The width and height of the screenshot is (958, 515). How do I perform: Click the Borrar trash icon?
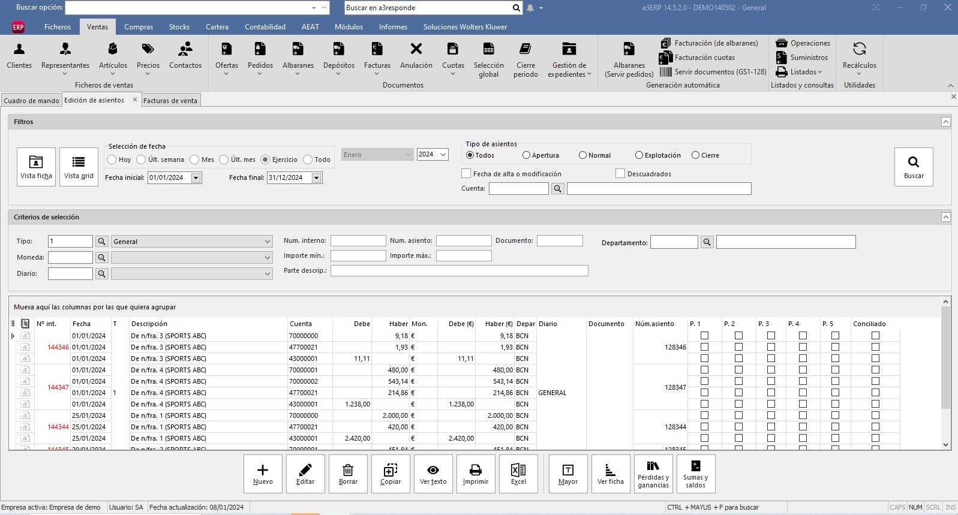[348, 474]
